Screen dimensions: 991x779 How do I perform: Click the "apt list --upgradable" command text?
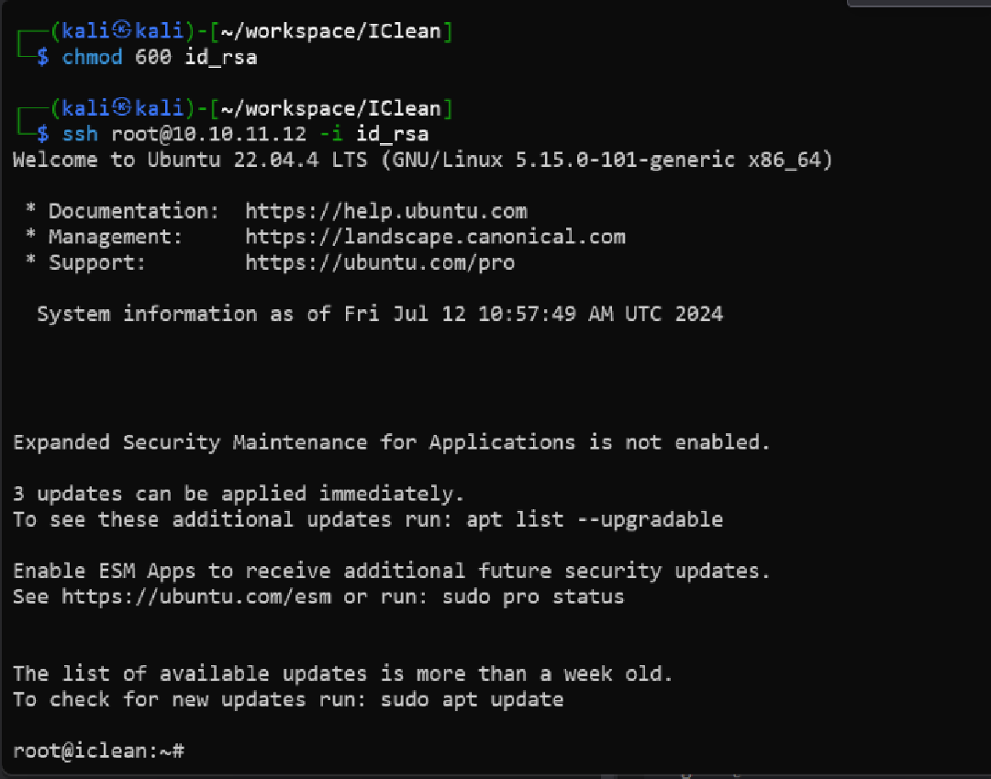point(594,520)
